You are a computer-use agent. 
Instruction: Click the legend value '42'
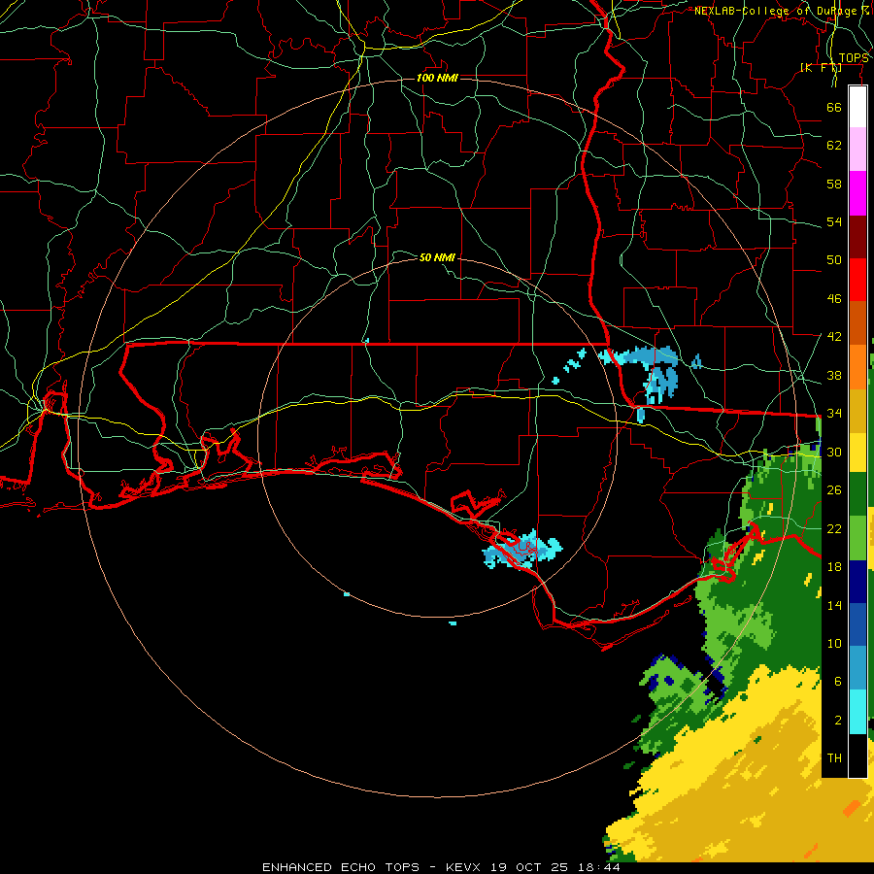click(834, 337)
